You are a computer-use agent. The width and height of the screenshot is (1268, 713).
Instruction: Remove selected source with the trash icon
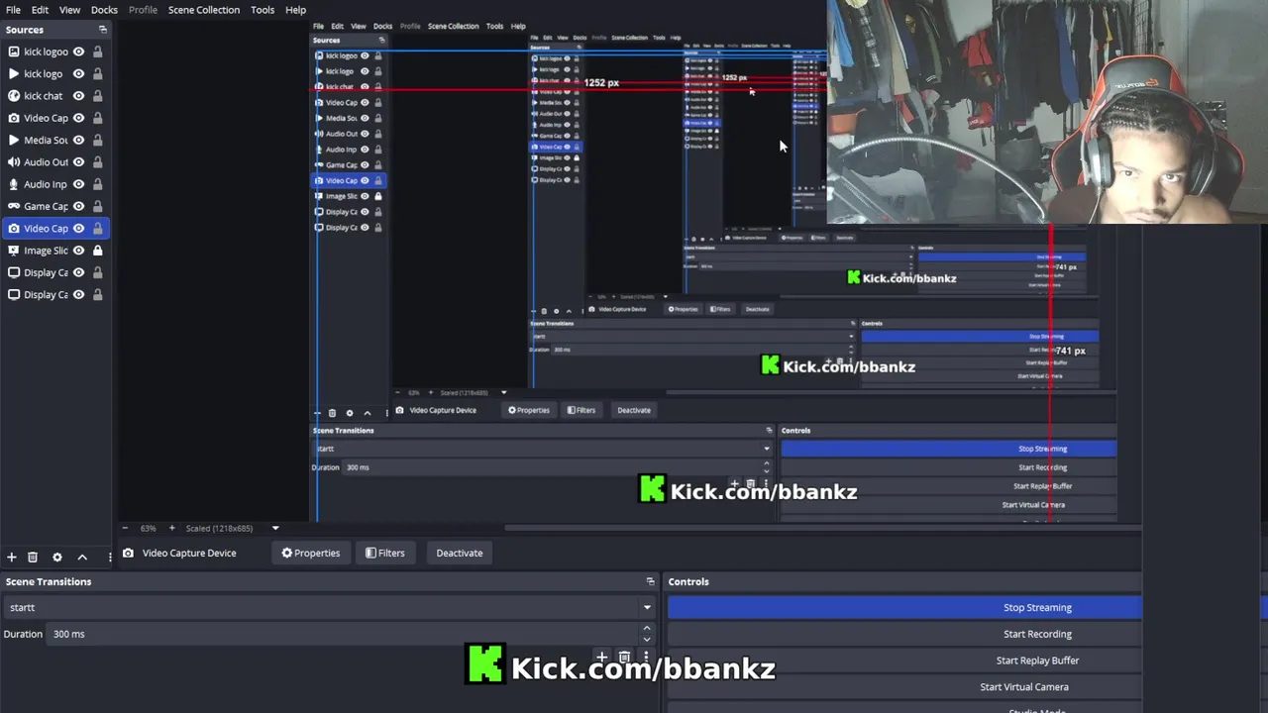[32, 558]
